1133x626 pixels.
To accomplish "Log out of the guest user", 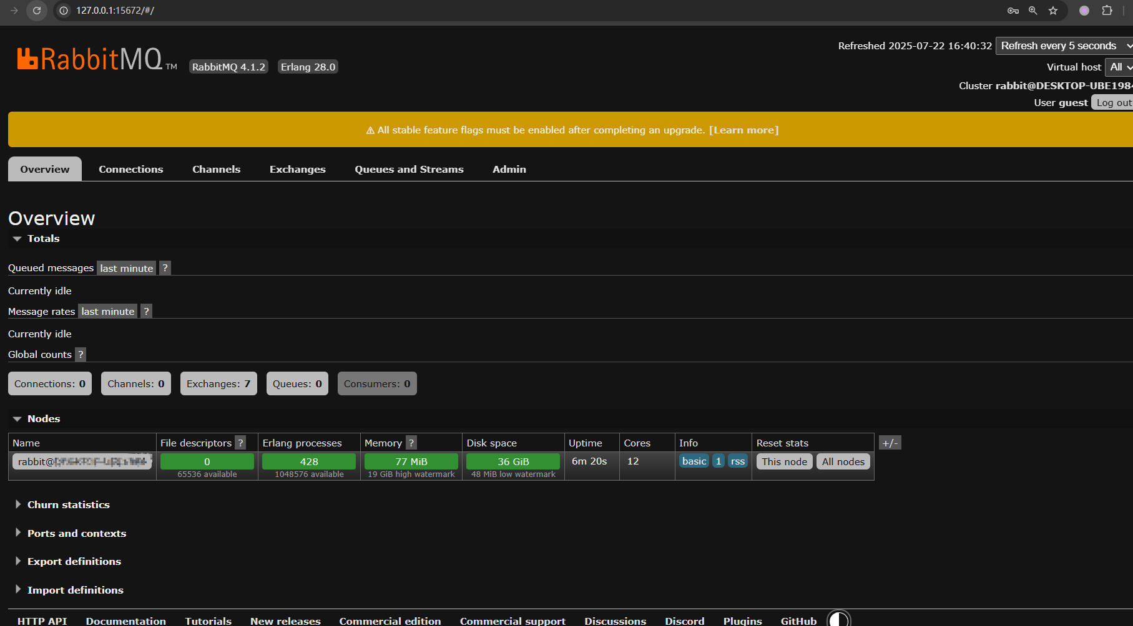I will 1113,103.
